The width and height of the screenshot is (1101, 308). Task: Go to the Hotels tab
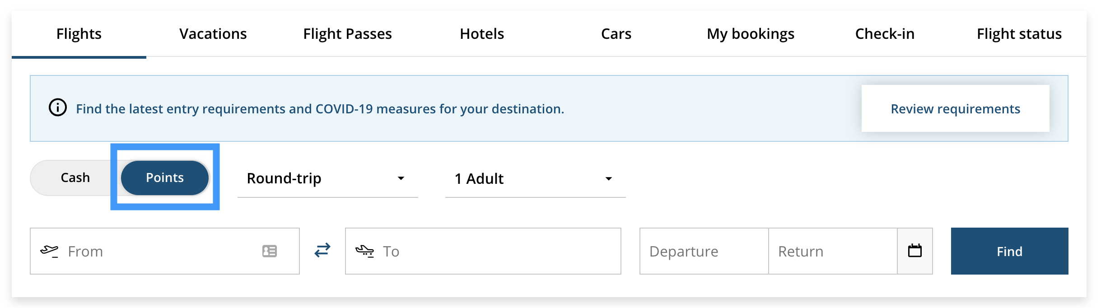point(482,34)
